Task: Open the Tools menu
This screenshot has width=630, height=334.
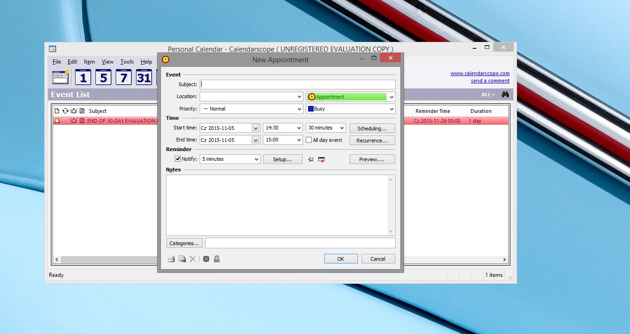Action: point(127,62)
